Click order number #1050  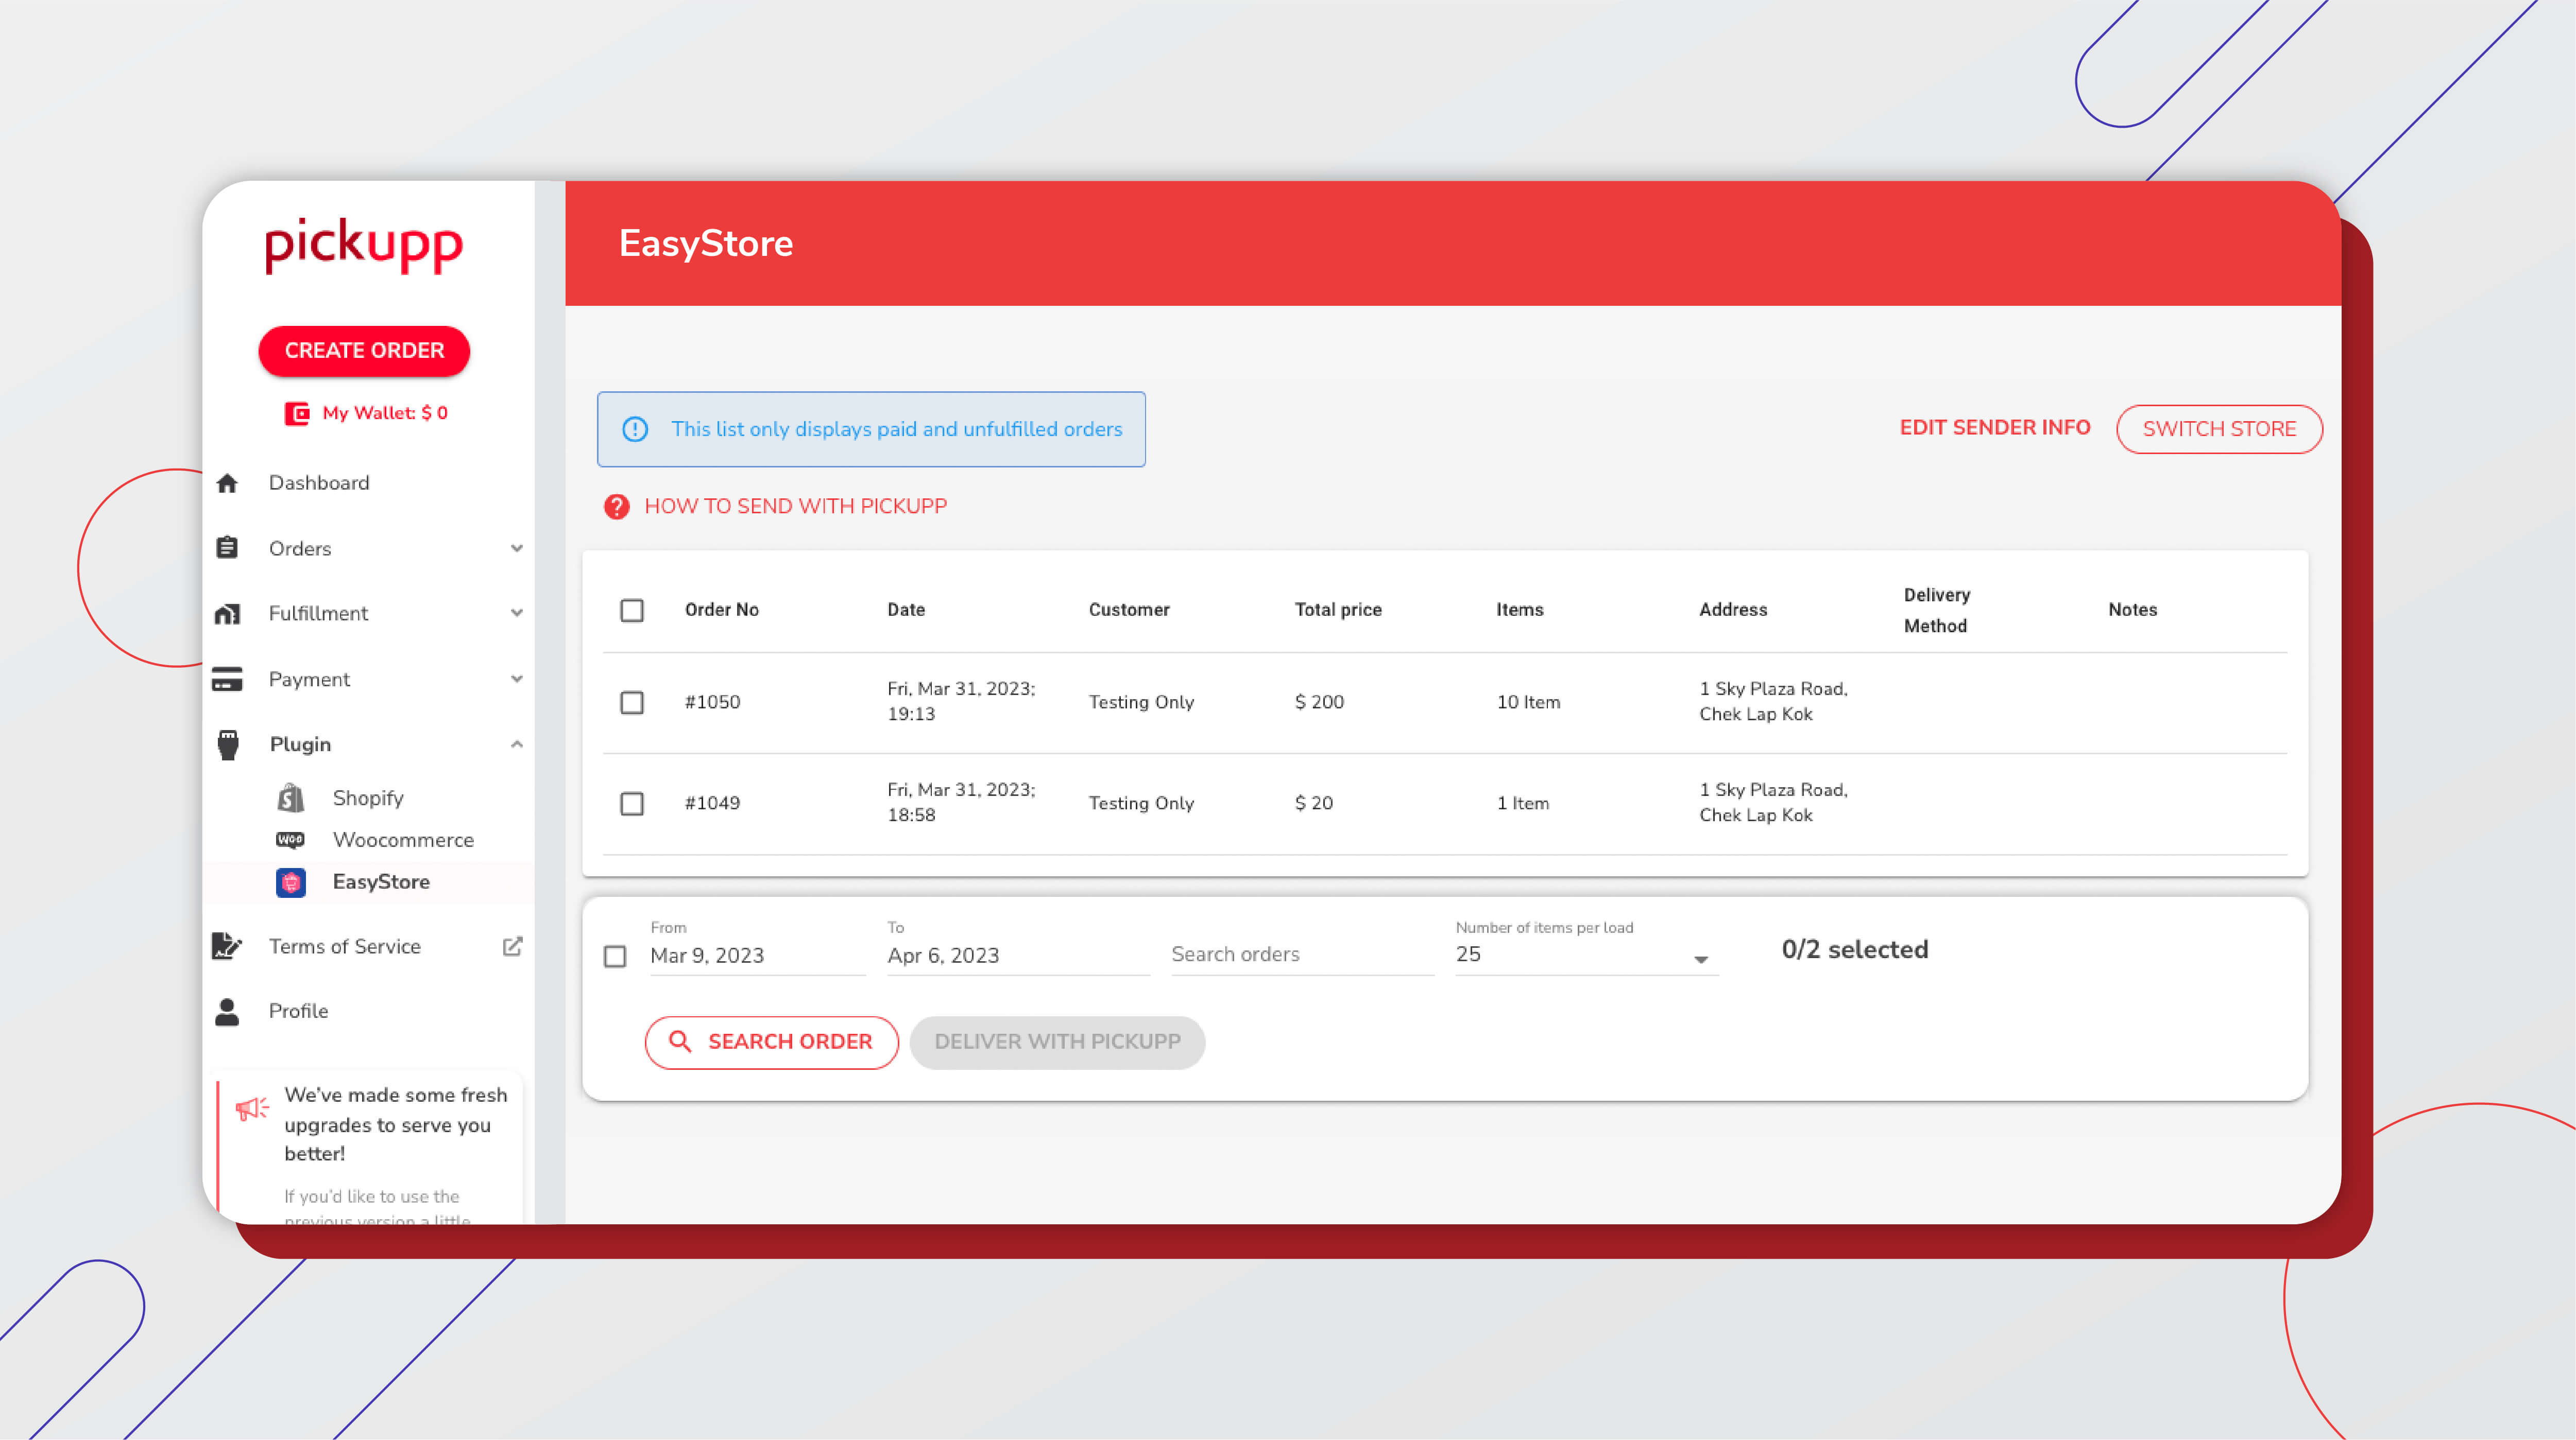click(712, 703)
